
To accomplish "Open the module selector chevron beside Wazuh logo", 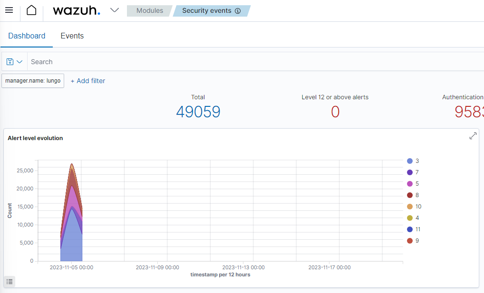I will (114, 10).
